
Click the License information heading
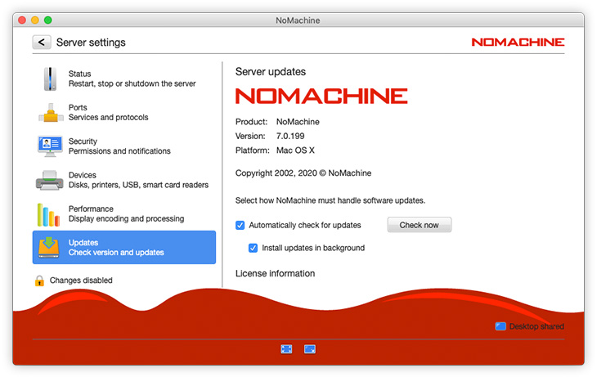coord(275,273)
